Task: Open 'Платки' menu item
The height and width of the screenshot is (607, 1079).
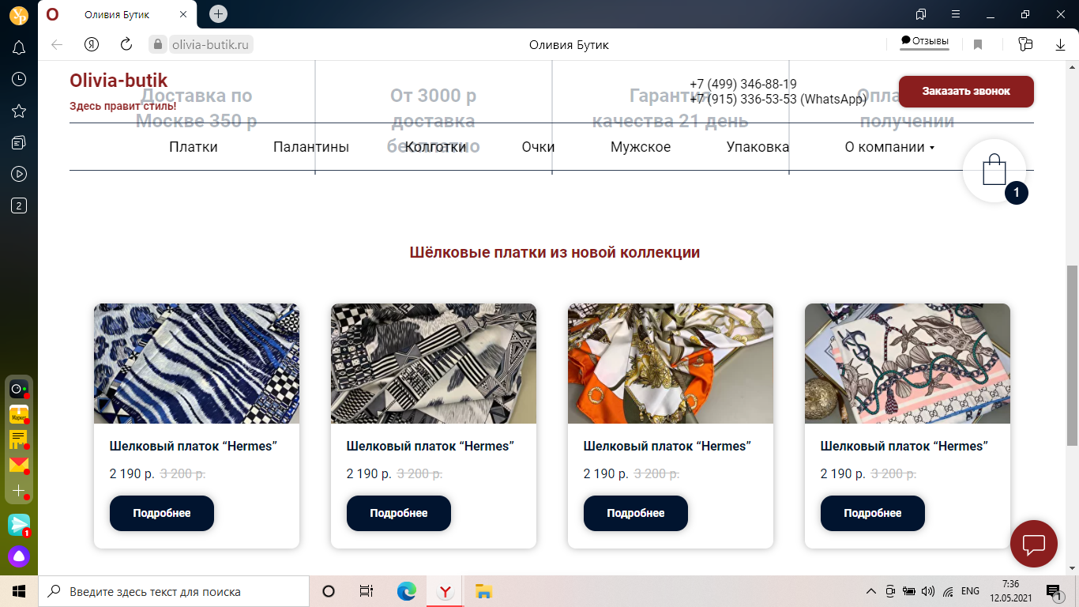Action: click(194, 147)
